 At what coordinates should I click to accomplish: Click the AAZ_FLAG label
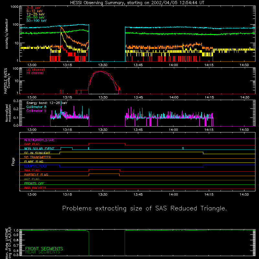(32, 179)
